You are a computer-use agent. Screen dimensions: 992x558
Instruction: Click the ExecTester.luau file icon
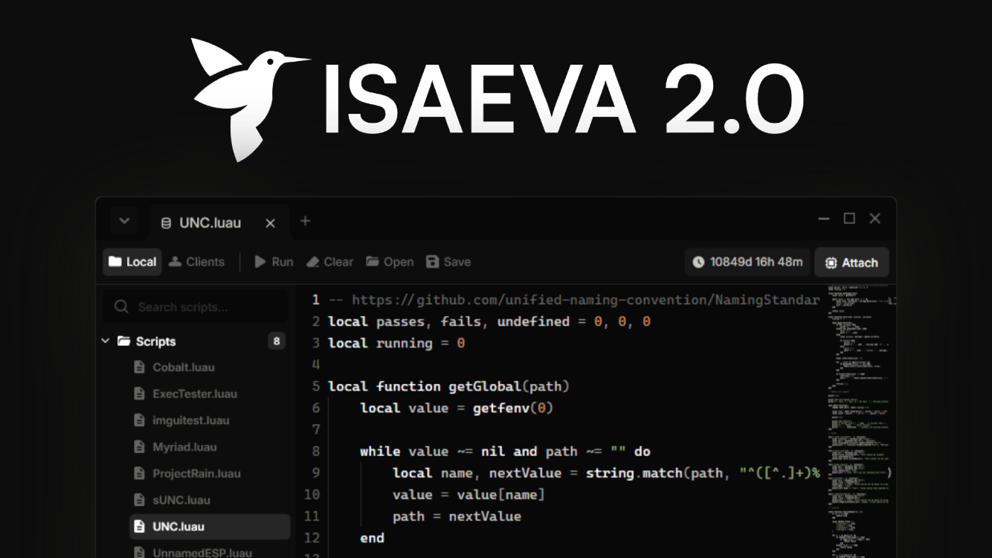tap(139, 394)
